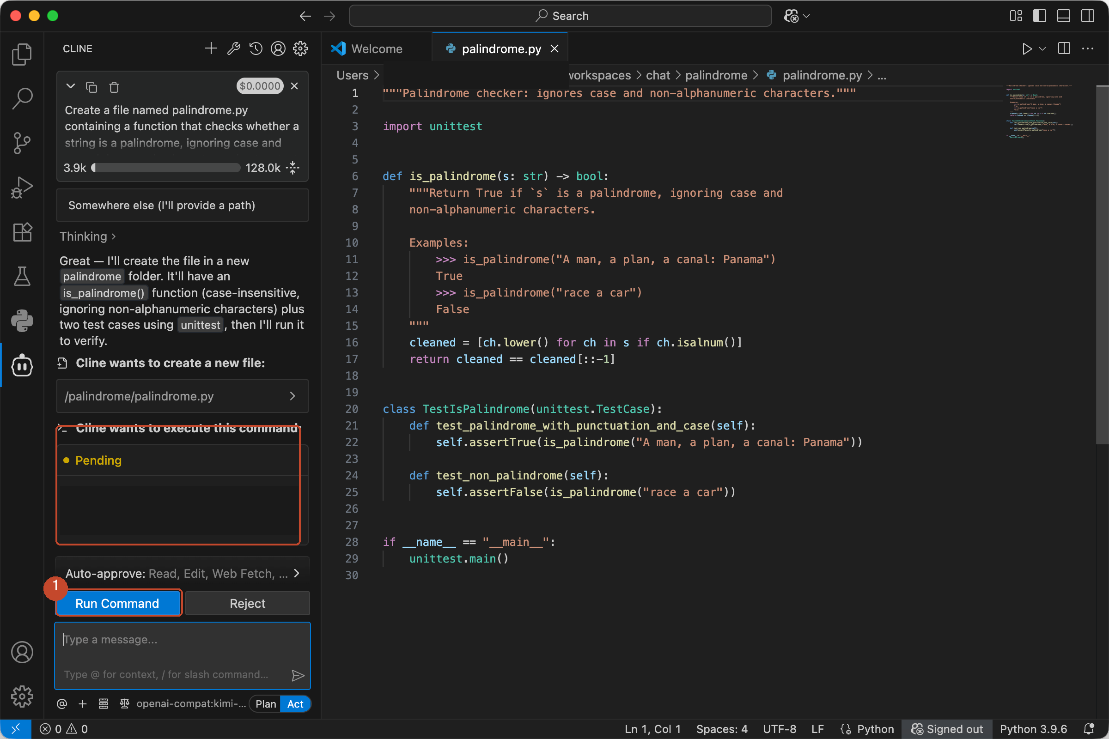
Task: Open Cline MCP servers wrench icon
Action: click(x=233, y=48)
